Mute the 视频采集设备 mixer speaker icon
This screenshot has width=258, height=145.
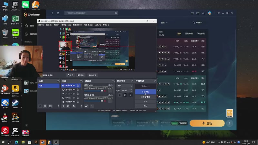pos(105,101)
